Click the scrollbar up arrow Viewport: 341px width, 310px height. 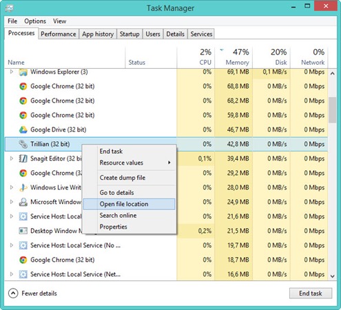coord(332,74)
